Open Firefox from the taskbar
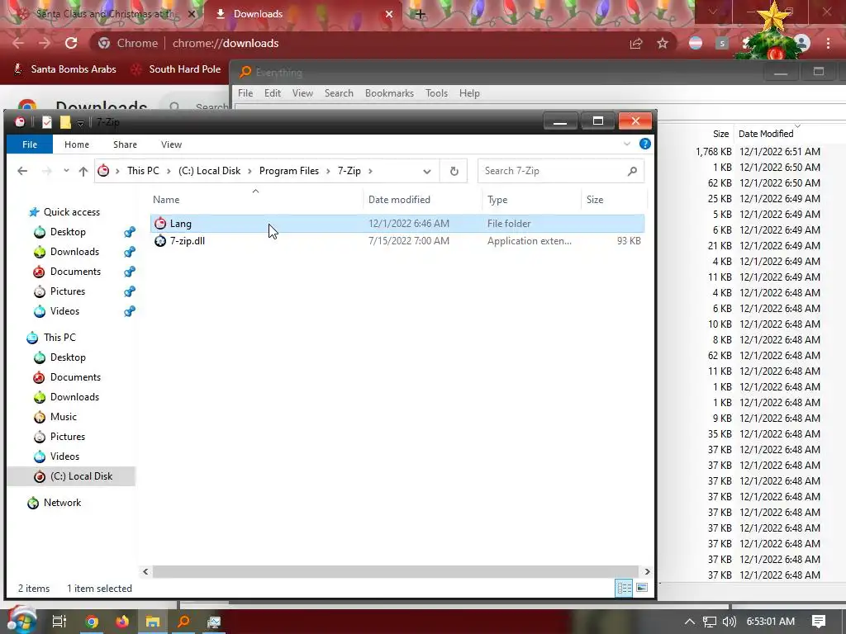Screen dimensions: 846x634 122,622
